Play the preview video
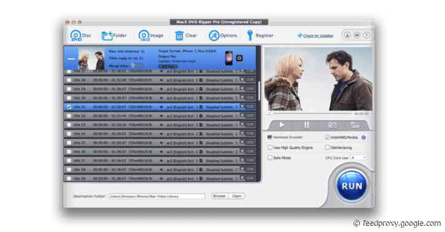The width and height of the screenshot is (445, 232). [282, 125]
